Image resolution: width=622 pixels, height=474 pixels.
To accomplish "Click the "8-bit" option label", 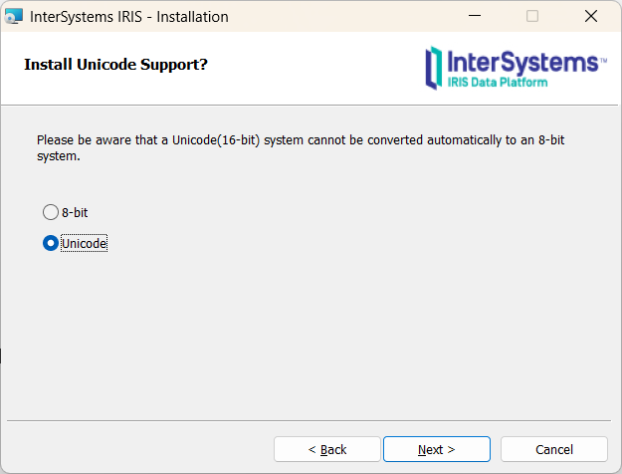I will pyautogui.click(x=76, y=212).
